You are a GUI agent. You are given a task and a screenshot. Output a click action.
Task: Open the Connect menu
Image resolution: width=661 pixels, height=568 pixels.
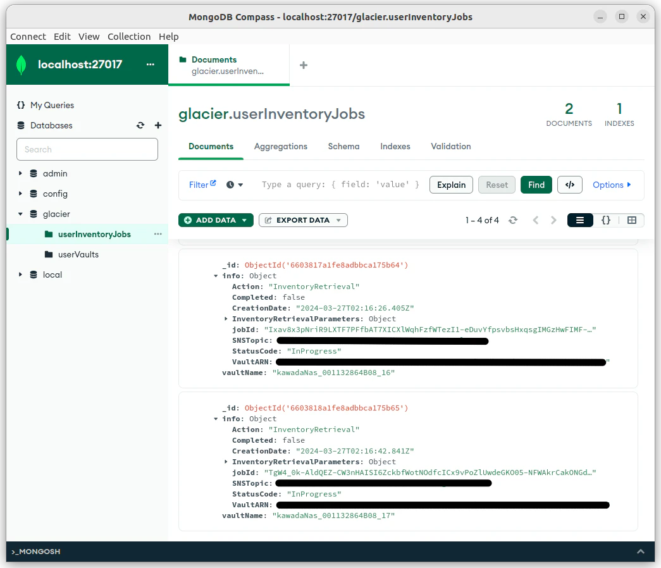tap(28, 37)
